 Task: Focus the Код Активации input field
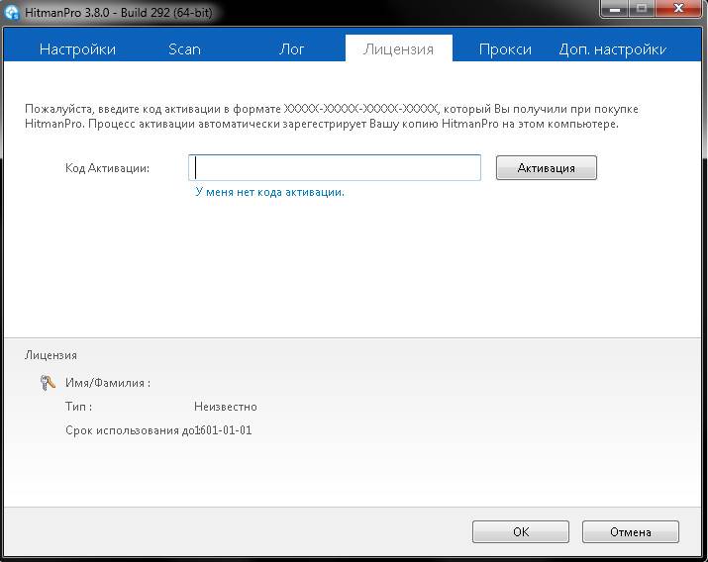tap(335, 168)
